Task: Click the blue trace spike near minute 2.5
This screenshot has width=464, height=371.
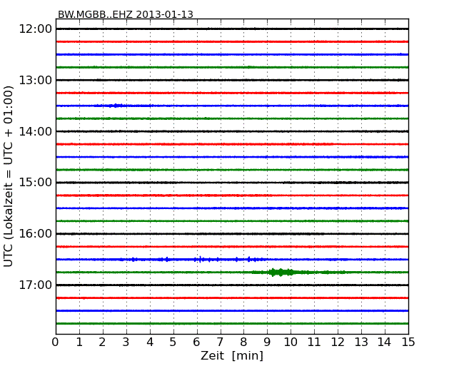Action: click(x=116, y=106)
